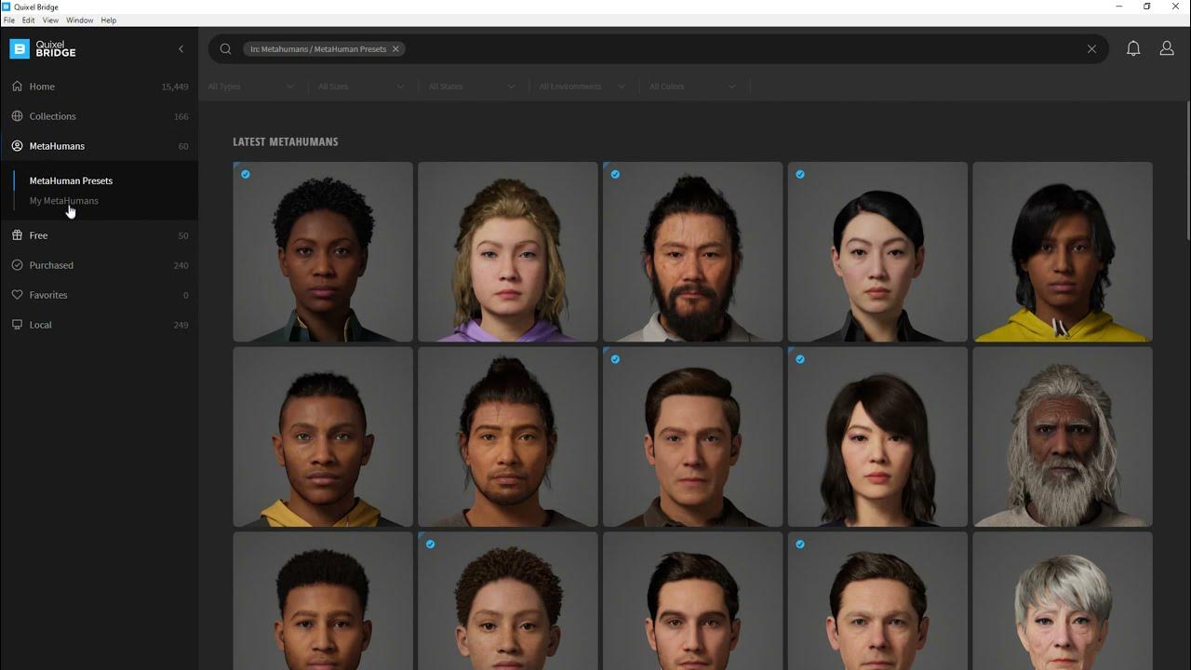Open Collections in the sidebar

click(99, 116)
